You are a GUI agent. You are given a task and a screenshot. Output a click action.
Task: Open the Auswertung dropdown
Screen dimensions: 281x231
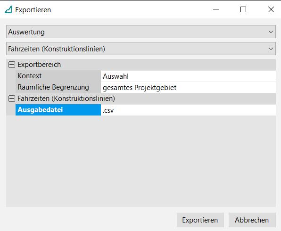[x=141, y=32]
